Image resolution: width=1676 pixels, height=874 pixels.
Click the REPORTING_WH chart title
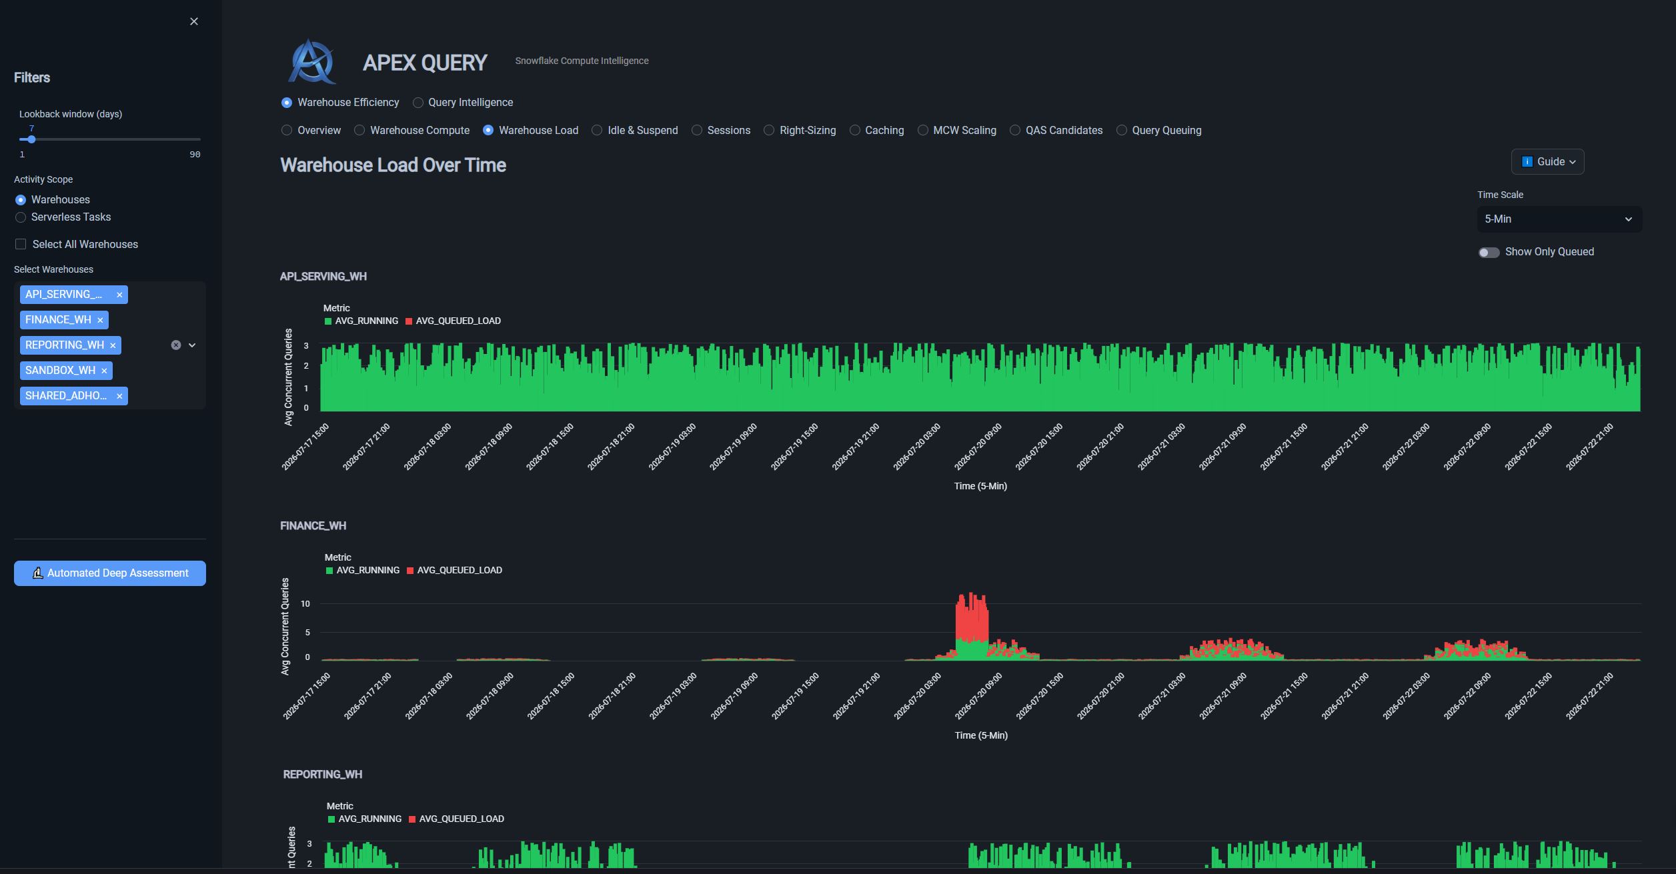323,775
